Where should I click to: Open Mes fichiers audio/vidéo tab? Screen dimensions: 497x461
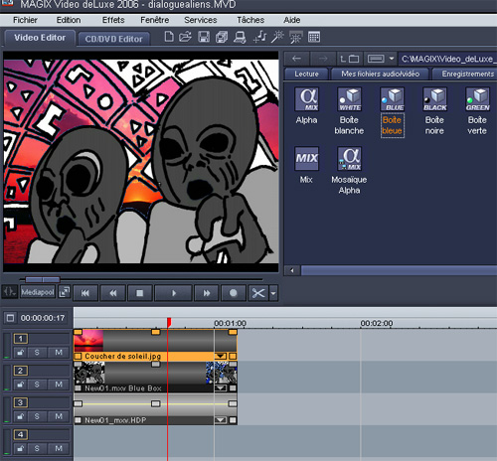[x=381, y=74]
